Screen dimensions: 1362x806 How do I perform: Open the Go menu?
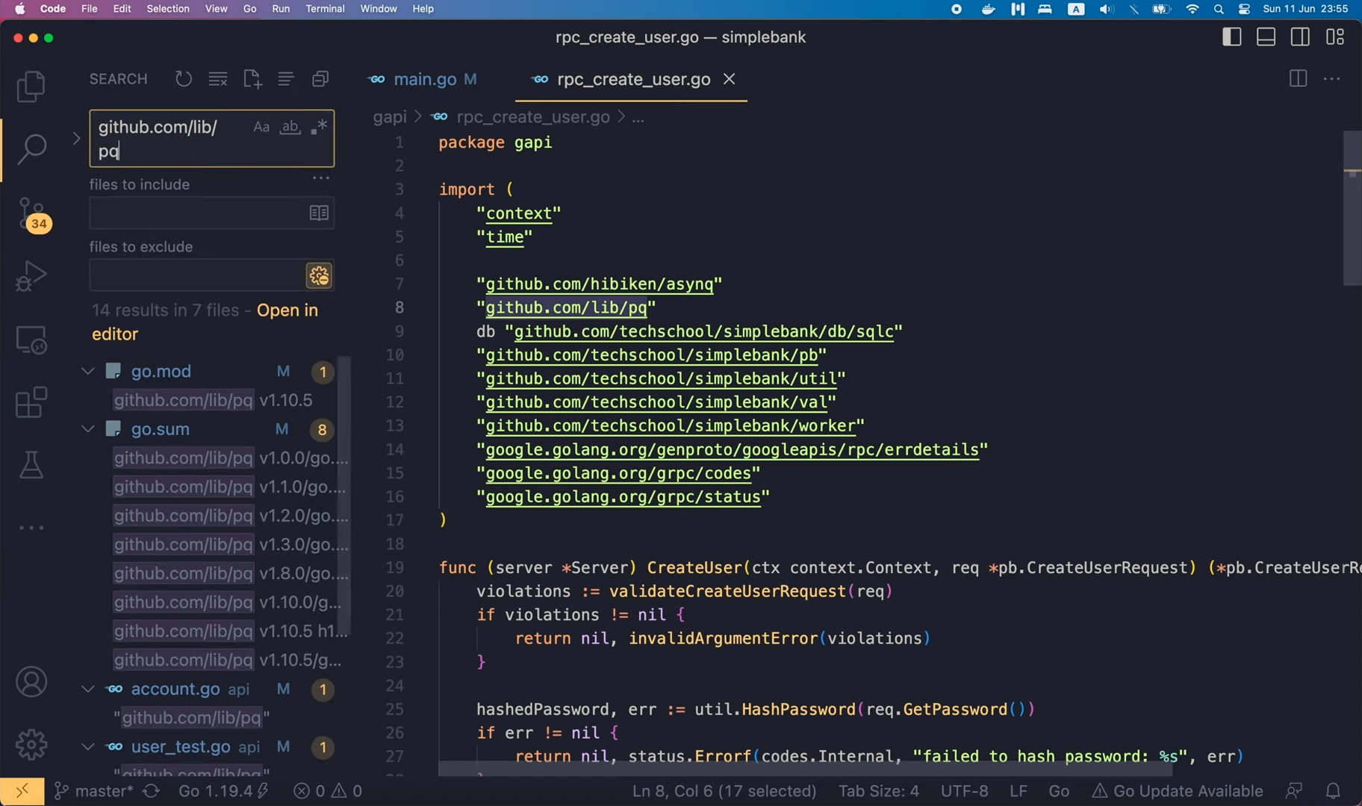(249, 9)
